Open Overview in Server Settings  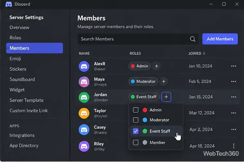pos(19,27)
